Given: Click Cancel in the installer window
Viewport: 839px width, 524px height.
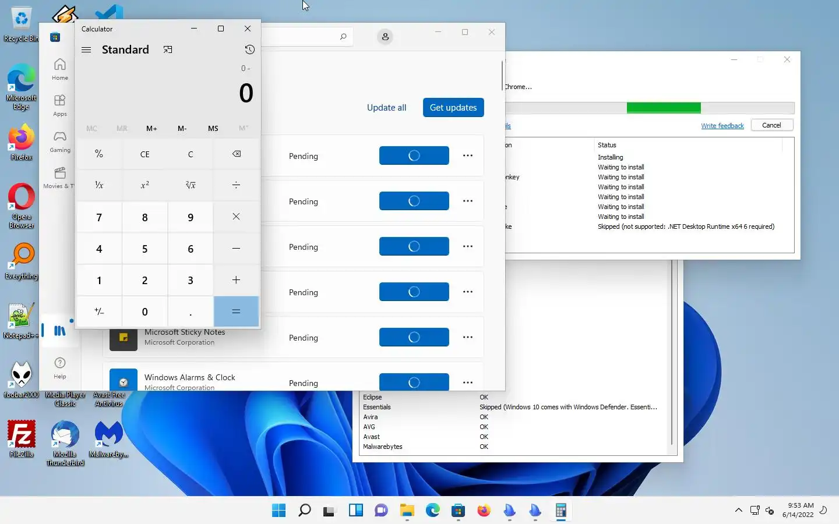Looking at the screenshot, I should (771, 125).
